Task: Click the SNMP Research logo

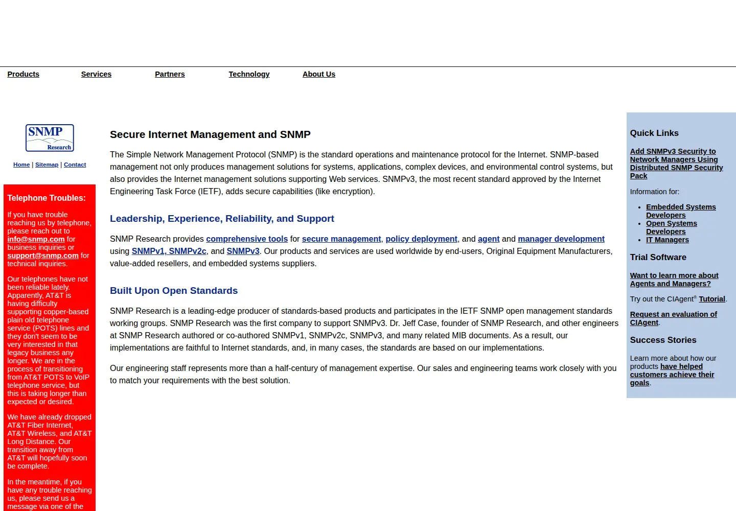Action: (50, 138)
